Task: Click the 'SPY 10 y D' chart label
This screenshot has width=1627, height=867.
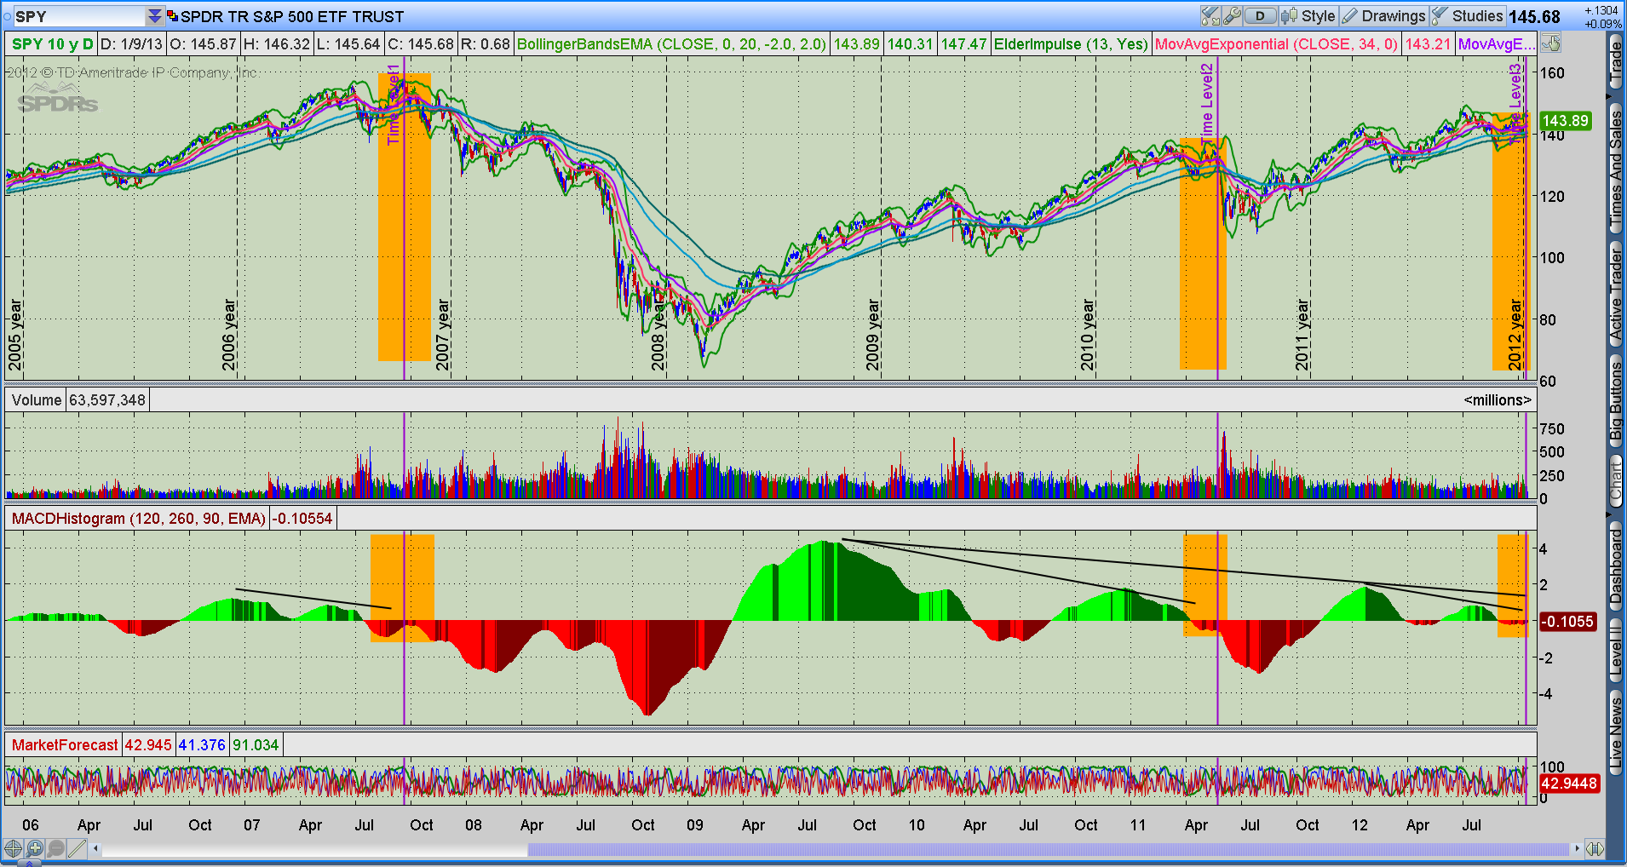Action: click(53, 44)
